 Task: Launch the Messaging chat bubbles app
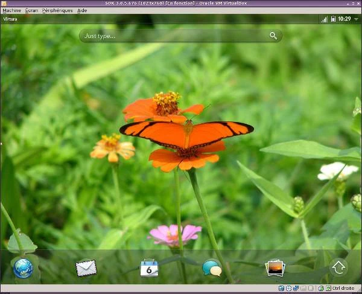[x=212, y=268]
